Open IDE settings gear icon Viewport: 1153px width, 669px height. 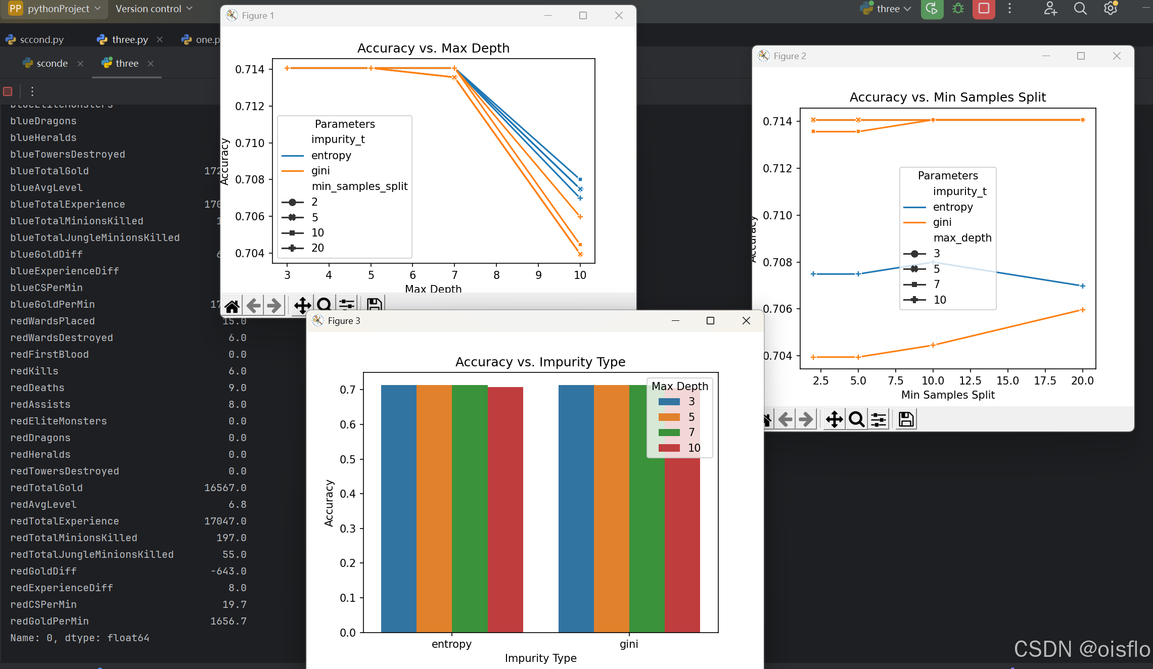tap(1110, 9)
